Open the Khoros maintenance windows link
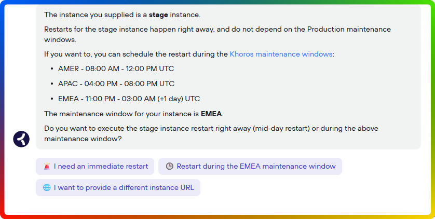This screenshot has height=219, width=435. (281, 54)
